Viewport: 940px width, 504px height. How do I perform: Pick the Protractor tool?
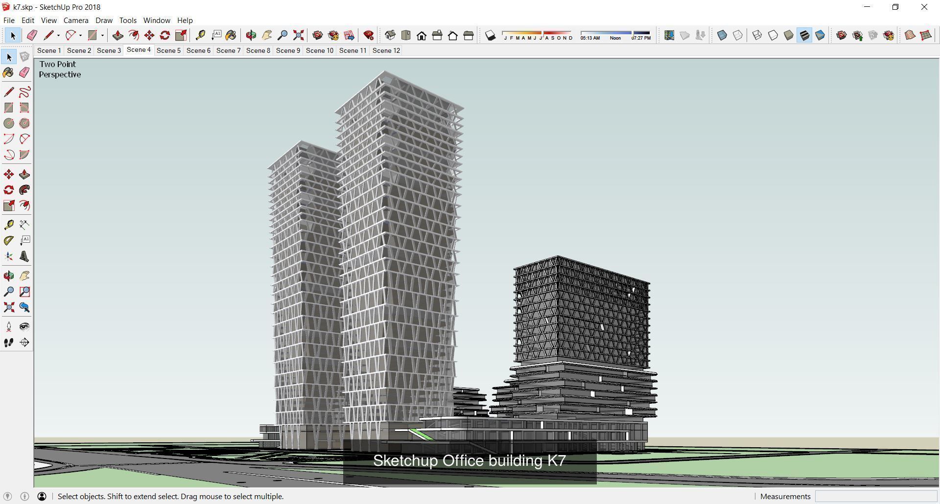(9, 240)
